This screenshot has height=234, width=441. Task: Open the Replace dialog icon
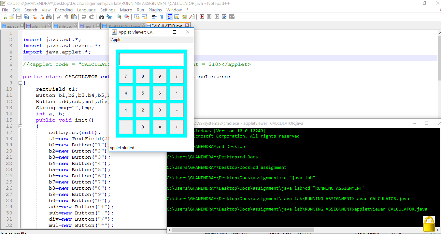point(109,17)
